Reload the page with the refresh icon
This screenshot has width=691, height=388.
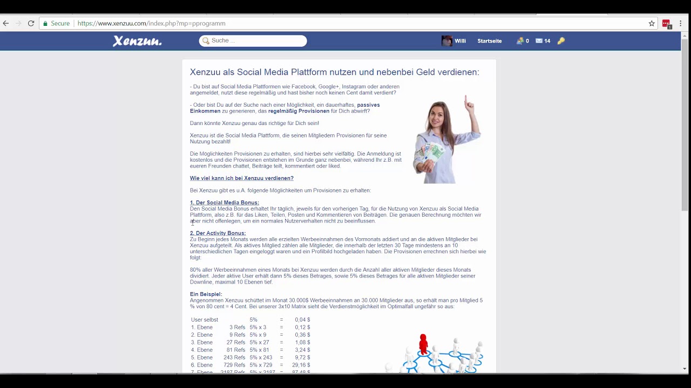31,23
